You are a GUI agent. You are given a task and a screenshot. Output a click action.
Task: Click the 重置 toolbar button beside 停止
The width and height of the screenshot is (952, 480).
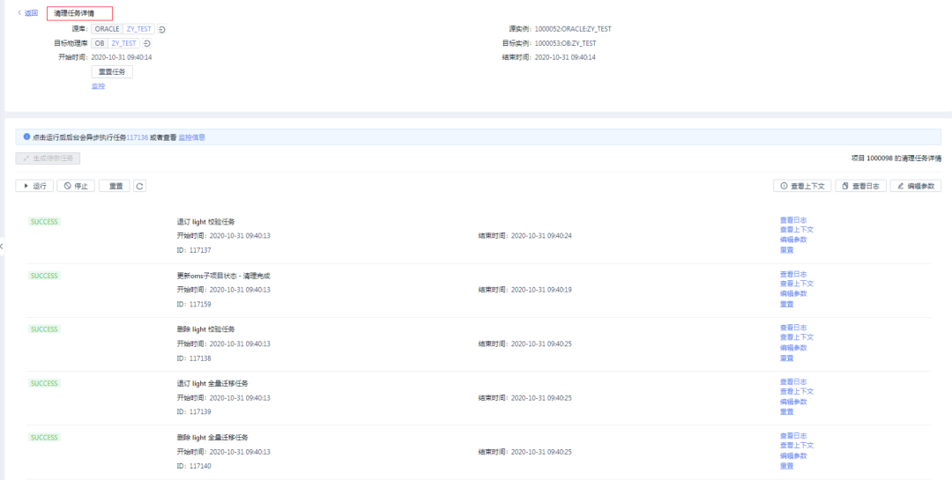coord(114,187)
